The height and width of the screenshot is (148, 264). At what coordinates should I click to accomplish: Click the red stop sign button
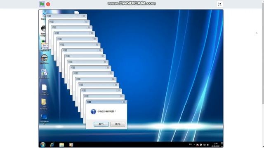tap(48, 4)
